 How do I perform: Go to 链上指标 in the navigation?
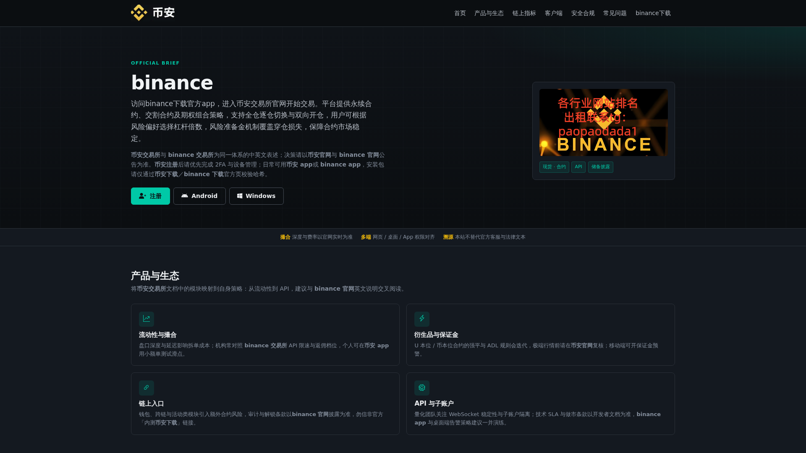(x=524, y=13)
